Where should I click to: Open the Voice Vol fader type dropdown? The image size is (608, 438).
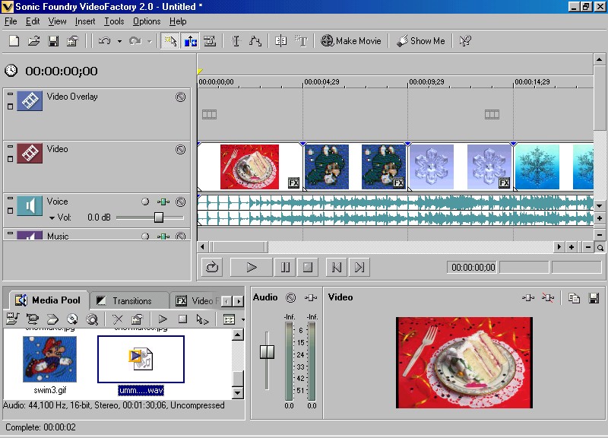pos(52,217)
